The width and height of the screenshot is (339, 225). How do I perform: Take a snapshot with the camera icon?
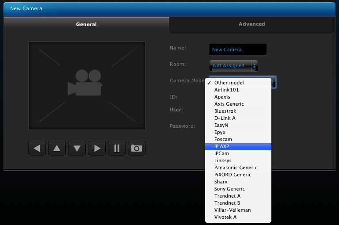pos(137,149)
